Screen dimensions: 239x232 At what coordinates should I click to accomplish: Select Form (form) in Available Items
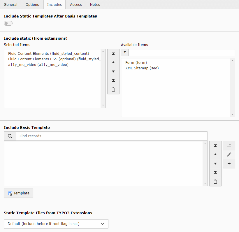[136, 62]
